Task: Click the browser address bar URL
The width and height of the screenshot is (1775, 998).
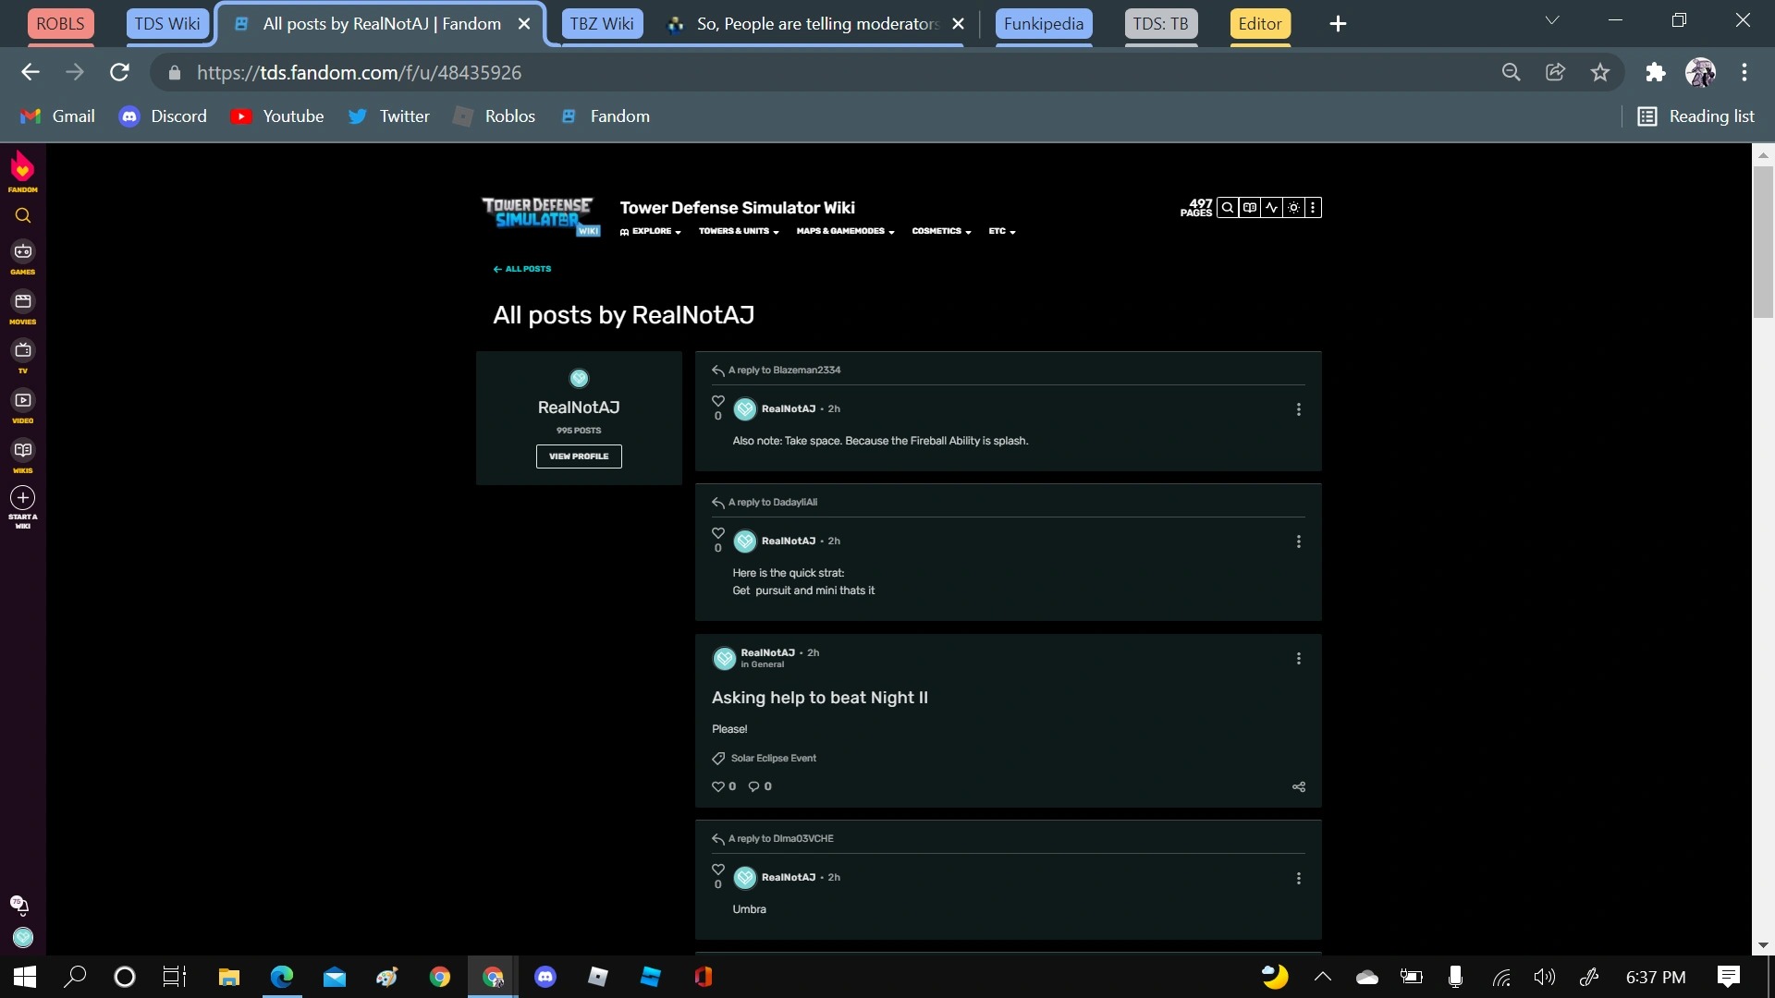Action: (359, 72)
